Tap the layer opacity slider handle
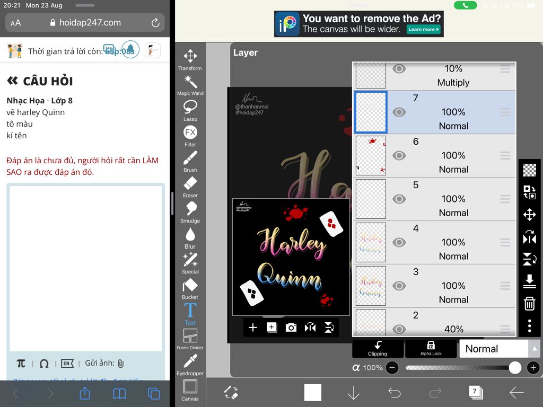Screen dimensions: 543x407 point(514,368)
